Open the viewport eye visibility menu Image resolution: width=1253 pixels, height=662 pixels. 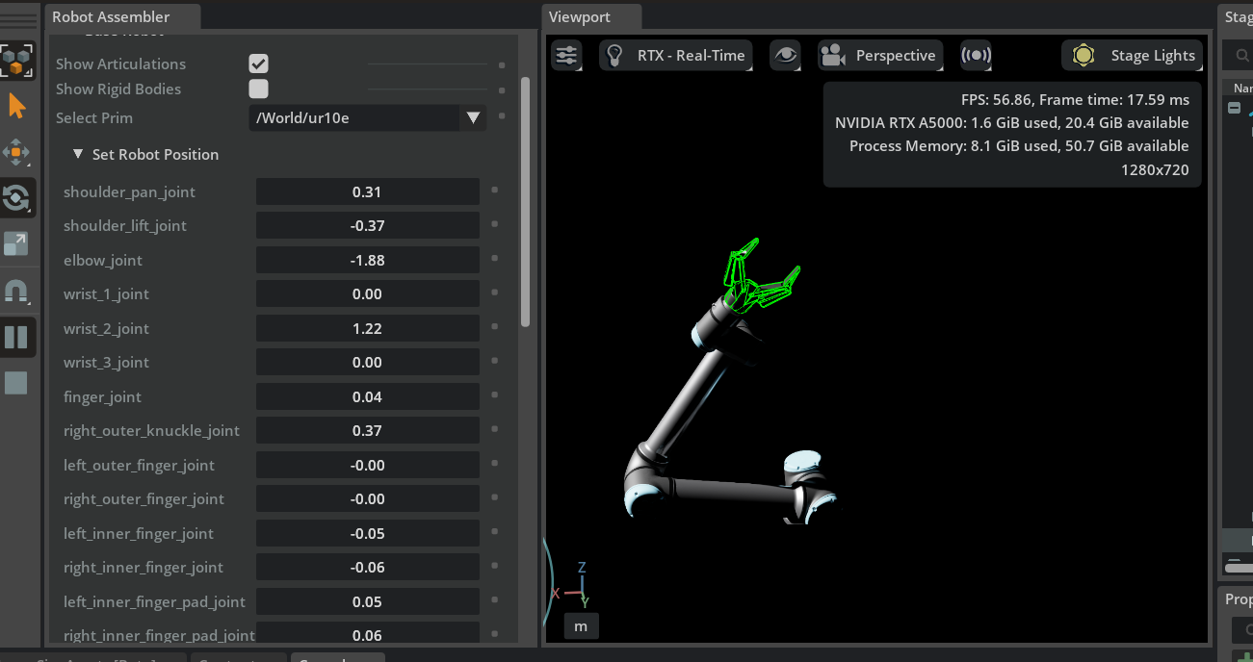click(786, 56)
